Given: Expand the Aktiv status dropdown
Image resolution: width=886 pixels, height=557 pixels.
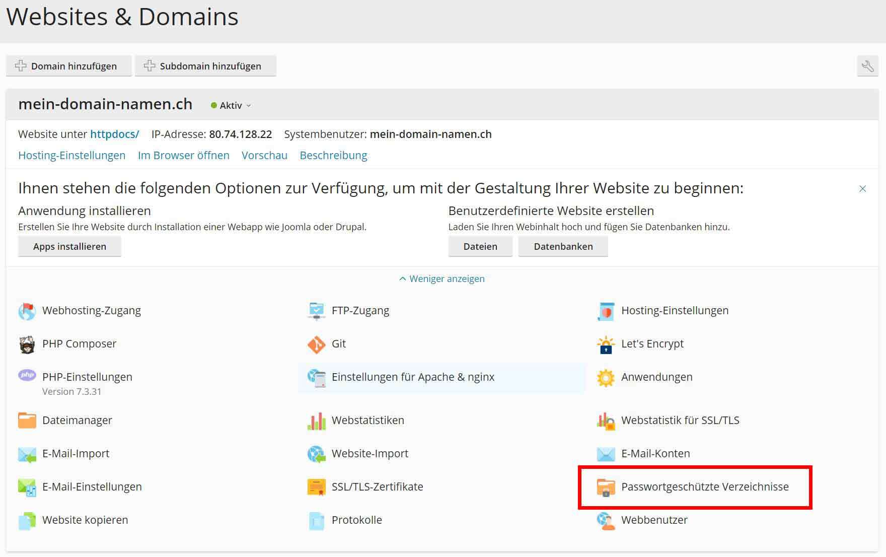Looking at the screenshot, I should (231, 105).
